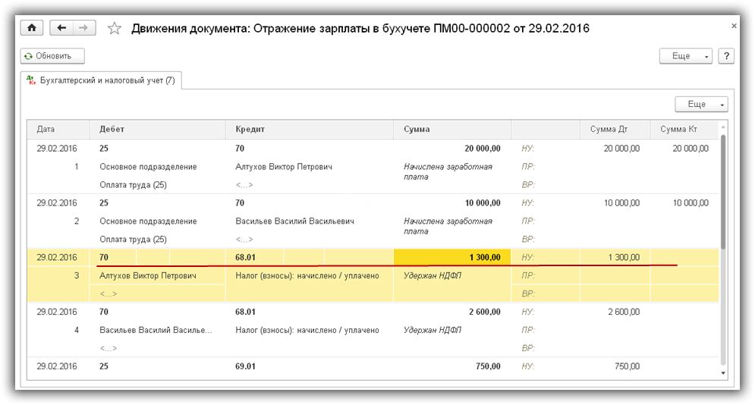Select 1 300,00 in Сумма Дт column
755x405 pixels.
click(624, 257)
